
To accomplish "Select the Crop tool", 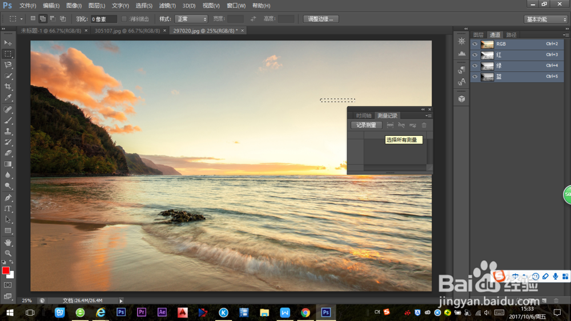I will coord(7,87).
